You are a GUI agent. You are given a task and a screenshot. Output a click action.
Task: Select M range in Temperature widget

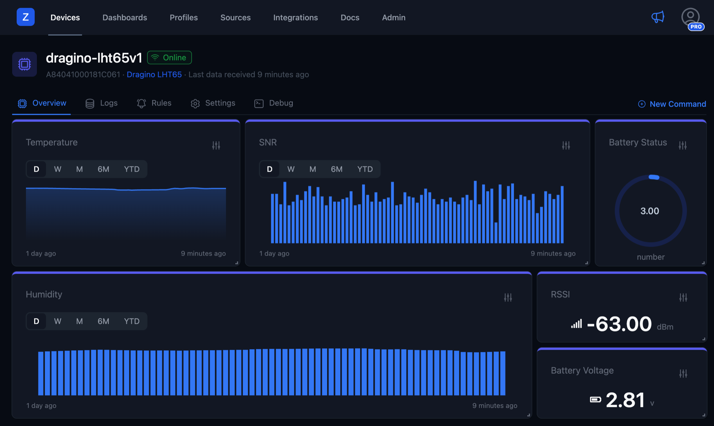point(79,169)
